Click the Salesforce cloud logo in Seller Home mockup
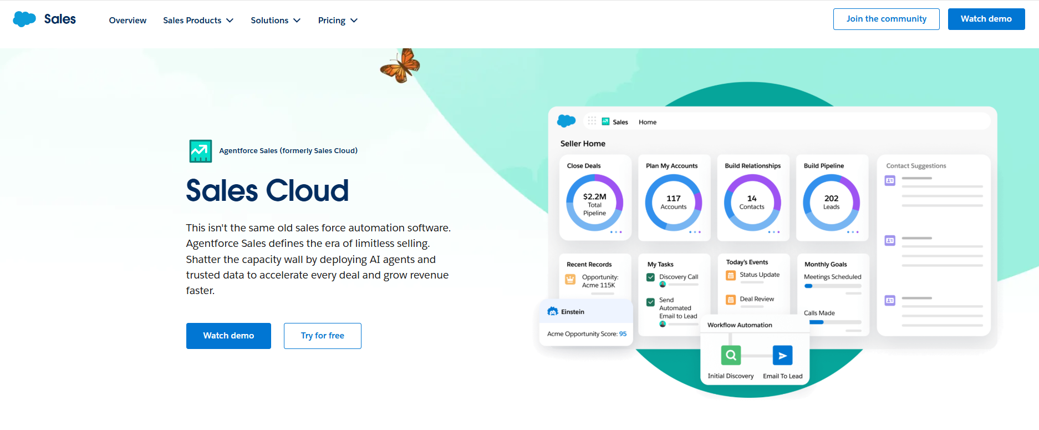The image size is (1039, 430). pyautogui.click(x=566, y=120)
